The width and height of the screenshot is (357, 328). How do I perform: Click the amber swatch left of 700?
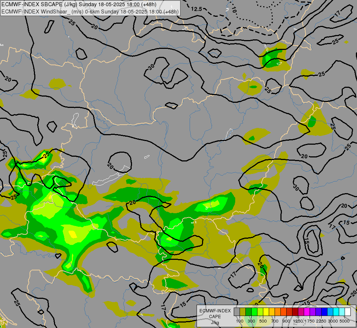click(x=272, y=312)
